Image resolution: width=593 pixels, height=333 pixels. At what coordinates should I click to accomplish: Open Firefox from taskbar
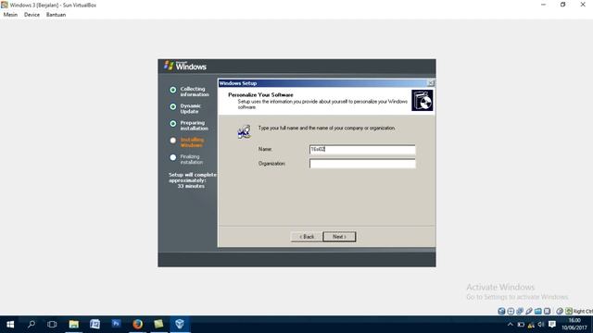point(138,324)
